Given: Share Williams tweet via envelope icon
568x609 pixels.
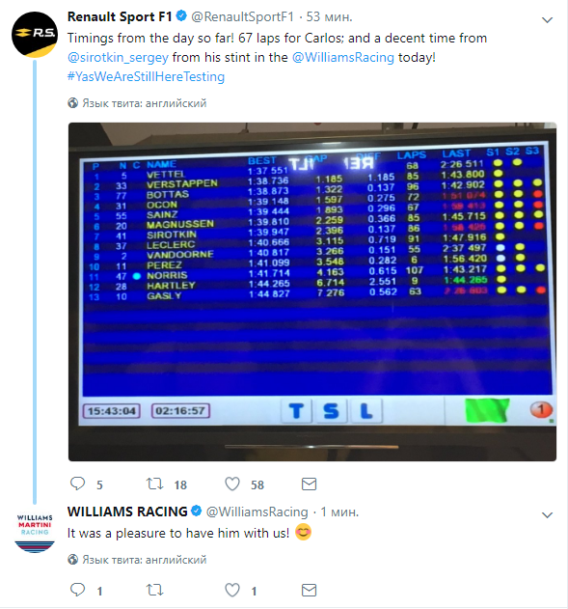Looking at the screenshot, I should click(309, 590).
